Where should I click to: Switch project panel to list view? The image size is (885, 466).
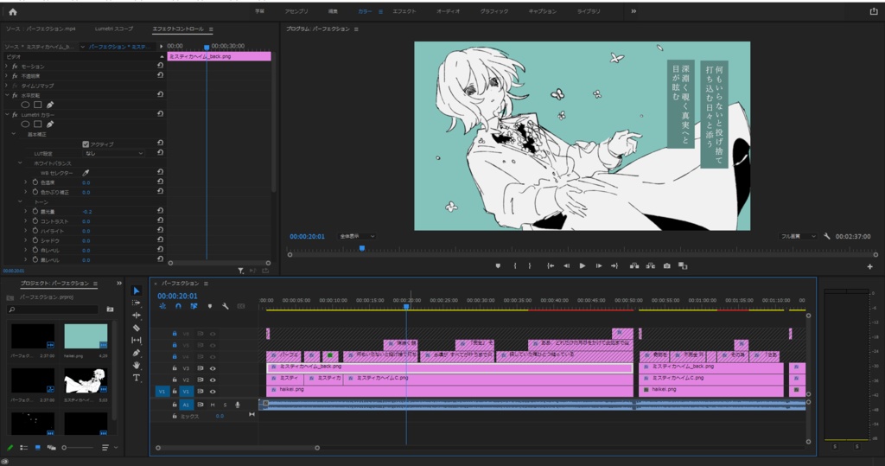[23, 447]
